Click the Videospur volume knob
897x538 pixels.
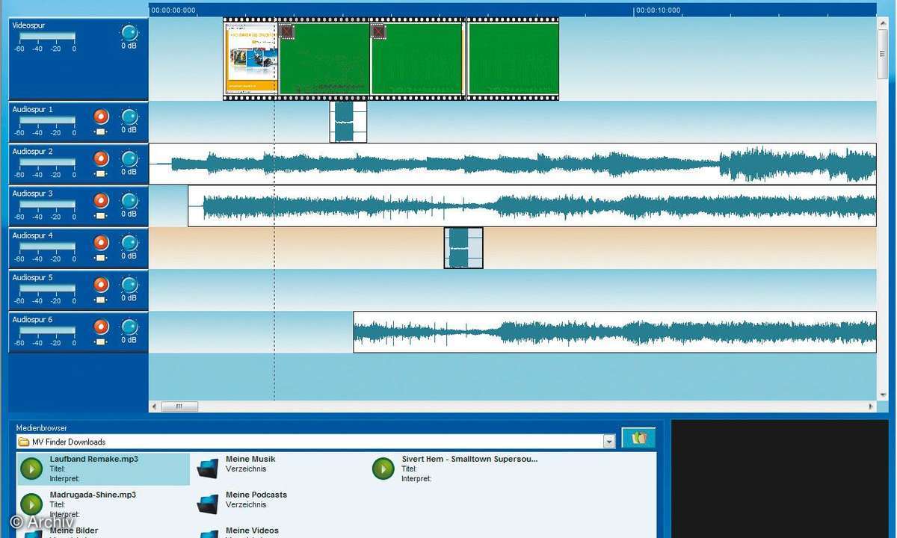click(129, 33)
